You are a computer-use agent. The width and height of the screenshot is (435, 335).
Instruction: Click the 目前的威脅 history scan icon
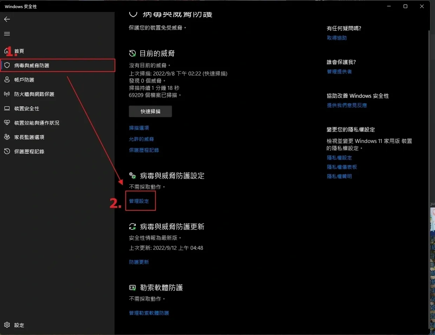click(133, 53)
